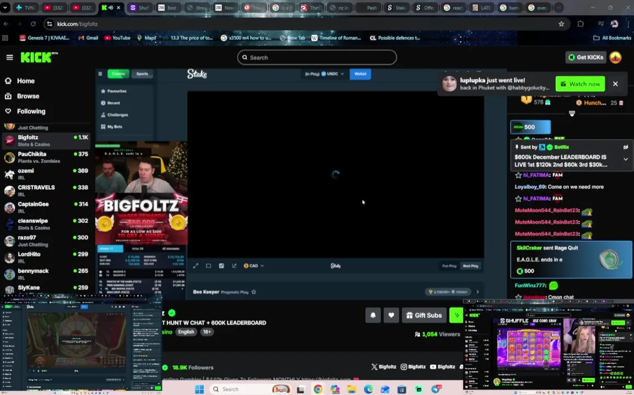Select Fun Play mode
The width and height of the screenshot is (634, 395).
449,266
